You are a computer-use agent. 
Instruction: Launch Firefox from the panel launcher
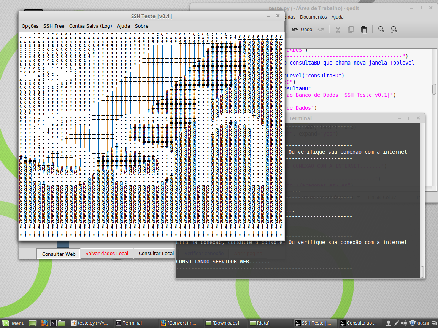44,323
